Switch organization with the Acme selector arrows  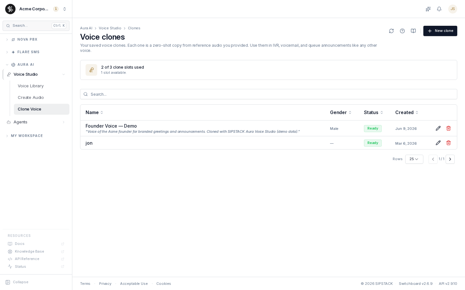tap(65, 9)
